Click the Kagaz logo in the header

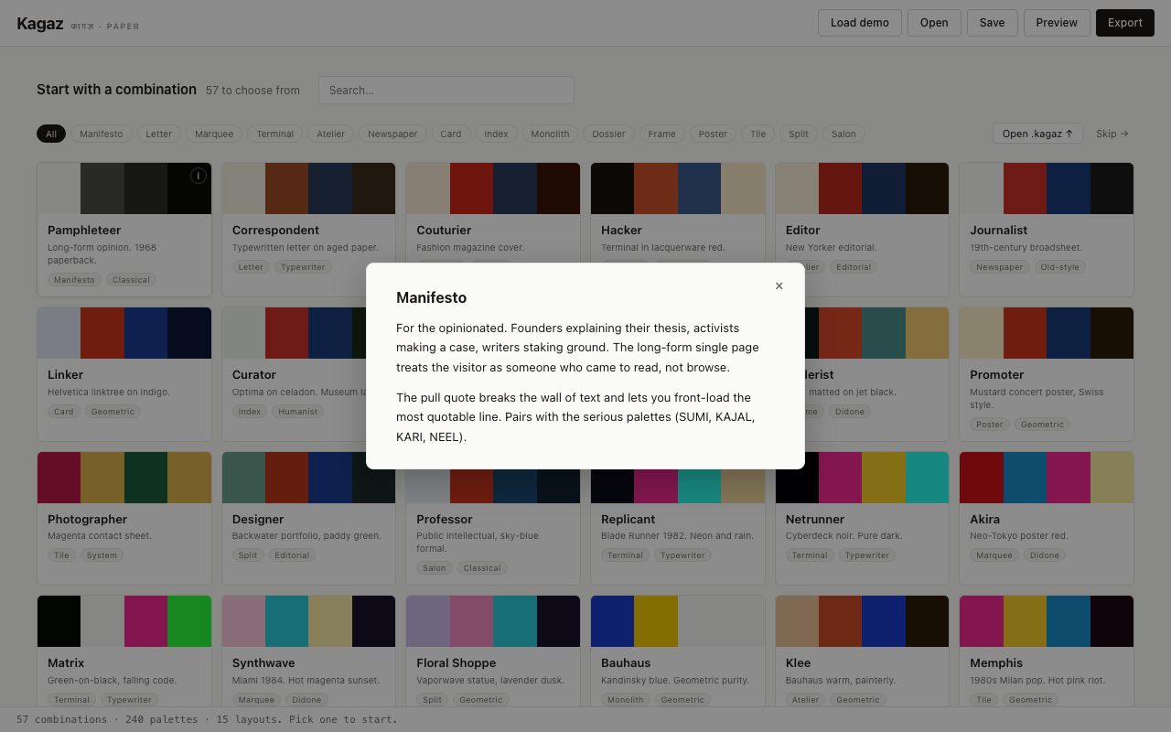40,23
